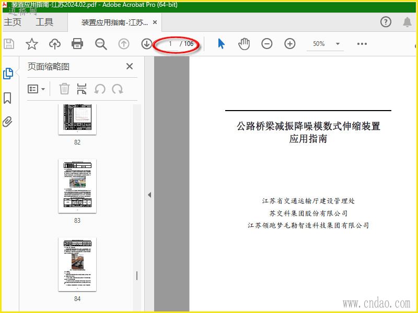The height and width of the screenshot is (313, 418).
Task: Switch to the 主页 tab
Action: [13, 22]
